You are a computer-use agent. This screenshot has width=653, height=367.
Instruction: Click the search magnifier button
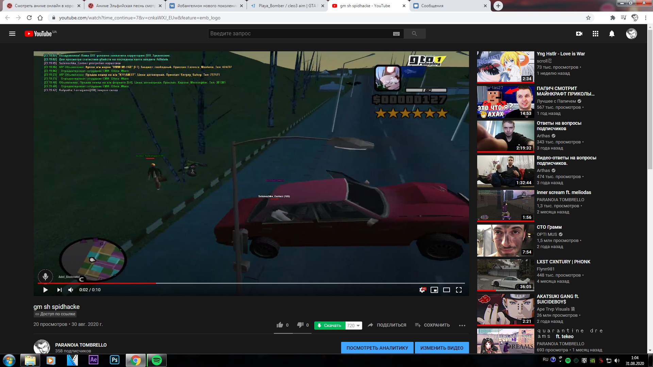pos(414,34)
